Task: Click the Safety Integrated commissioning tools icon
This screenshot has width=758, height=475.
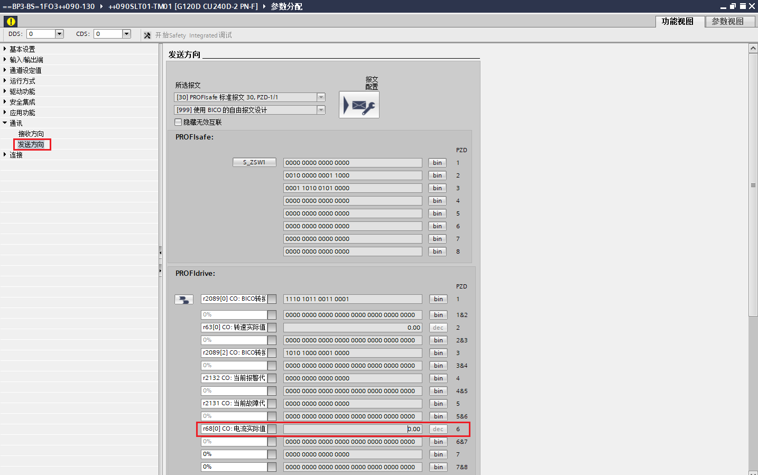Action: (147, 35)
